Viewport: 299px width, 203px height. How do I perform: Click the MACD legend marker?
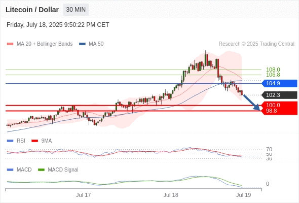(10, 170)
